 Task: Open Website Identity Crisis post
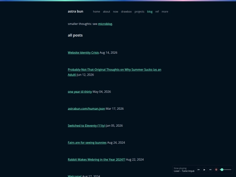(x=83, y=52)
